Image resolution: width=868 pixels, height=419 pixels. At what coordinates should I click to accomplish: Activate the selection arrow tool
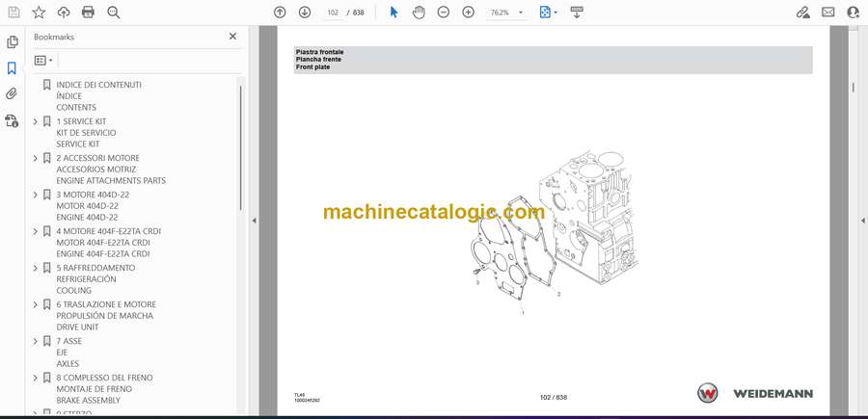point(393,13)
